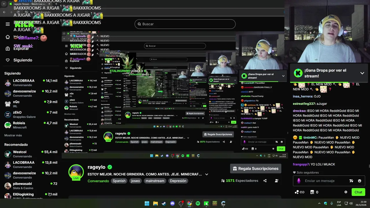Open Discord from the taskbar

coord(173,203)
